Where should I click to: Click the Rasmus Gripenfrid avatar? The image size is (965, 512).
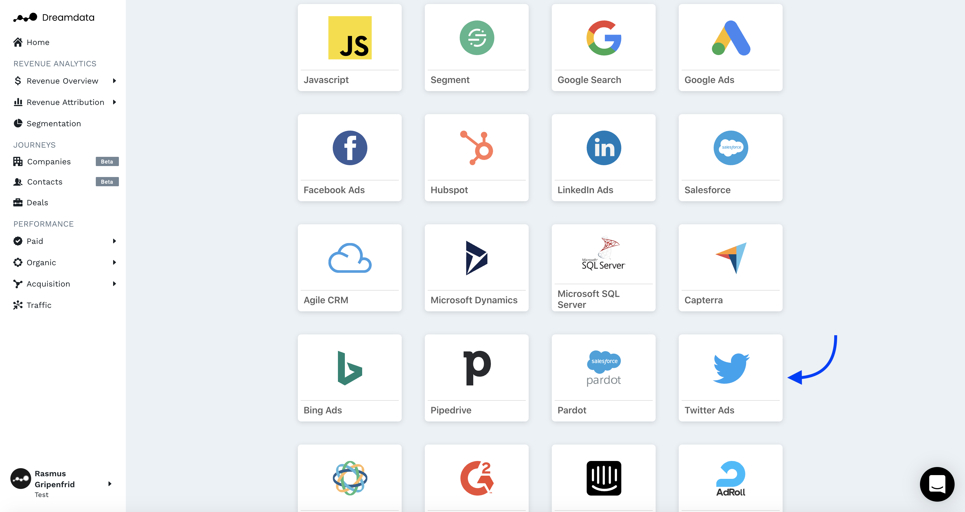(x=20, y=478)
